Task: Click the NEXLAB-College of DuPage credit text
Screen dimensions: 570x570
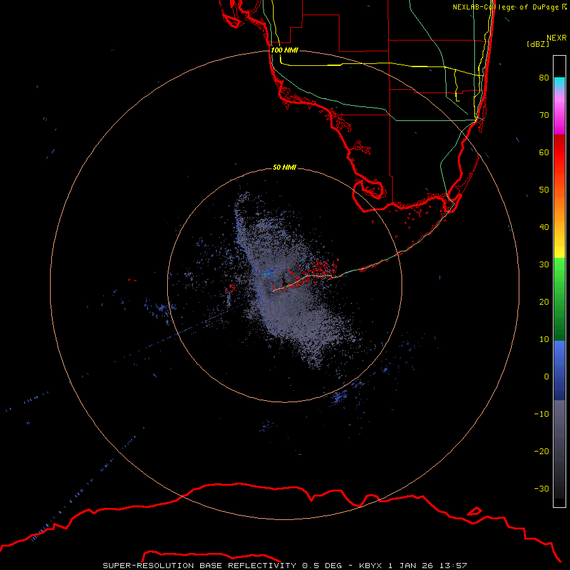Action: click(x=510, y=7)
